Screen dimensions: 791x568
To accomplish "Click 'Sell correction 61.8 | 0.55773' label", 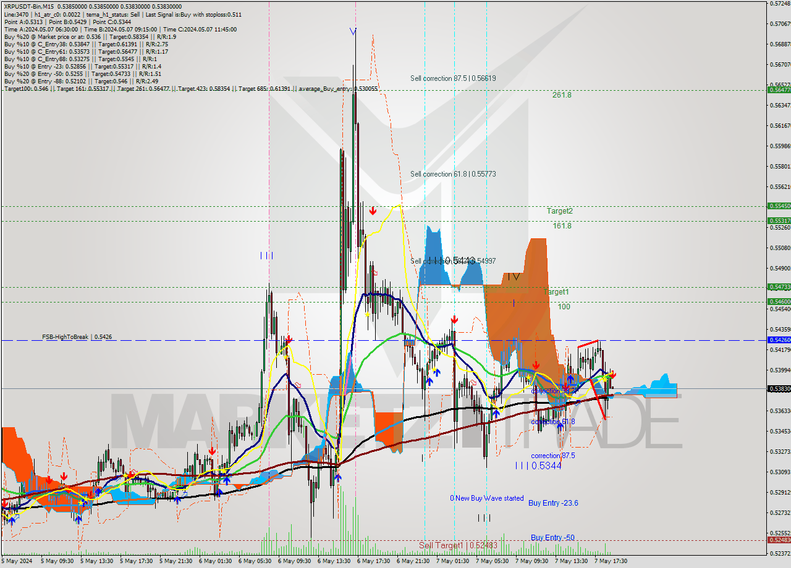I will (453, 174).
